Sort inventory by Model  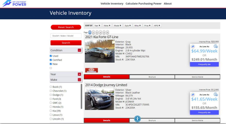coord(117,26)
